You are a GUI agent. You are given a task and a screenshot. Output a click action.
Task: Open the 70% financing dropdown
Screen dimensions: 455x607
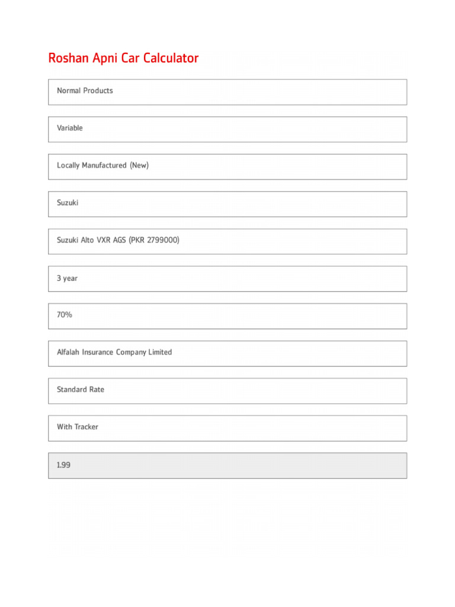point(227,316)
